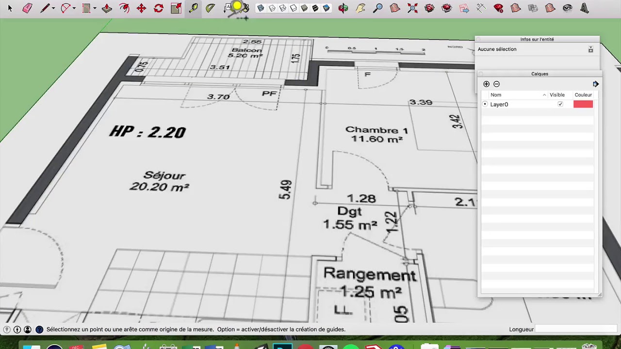Image resolution: width=621 pixels, height=349 pixels.
Task: Set Layer0 as active layer radio
Action: pos(485,104)
